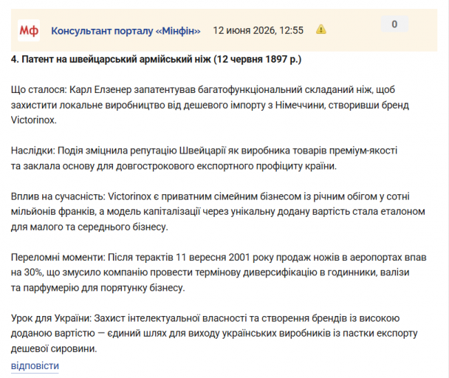Click the word Victorinox ending the first paragraph
Screen dimensions: 449x378
point(33,120)
